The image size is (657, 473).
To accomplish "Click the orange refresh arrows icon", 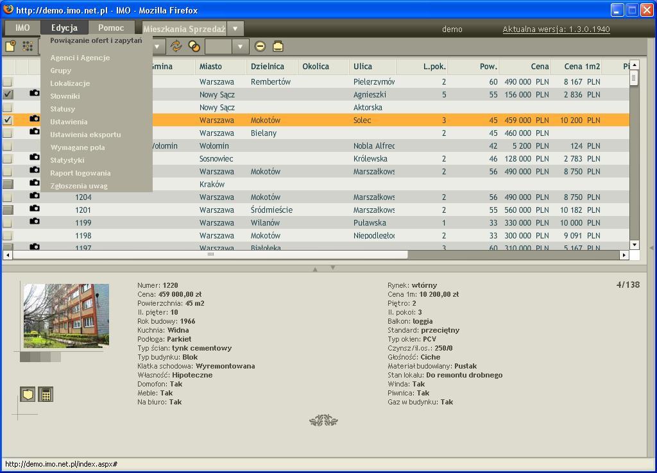I will click(x=176, y=46).
